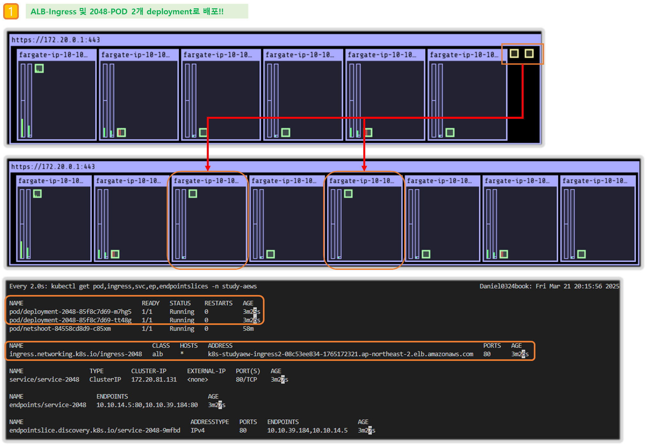The height and width of the screenshot is (445, 646).
Task: Click pod/netshoot-84558cd8d9-c85xm entry
Action: pos(60,329)
